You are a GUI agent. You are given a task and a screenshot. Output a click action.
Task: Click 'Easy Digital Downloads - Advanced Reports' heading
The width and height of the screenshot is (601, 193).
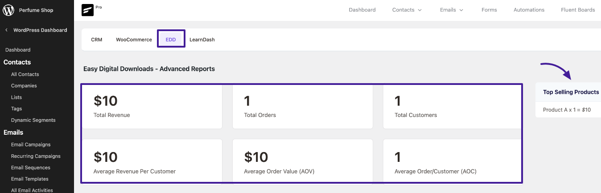click(x=149, y=69)
